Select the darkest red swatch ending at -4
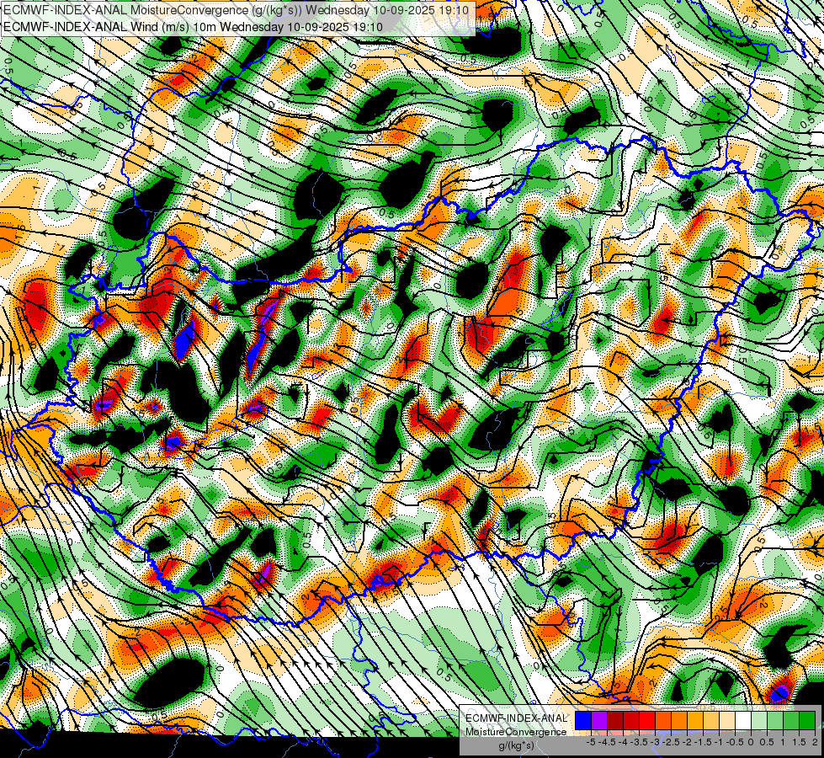 [x=615, y=721]
